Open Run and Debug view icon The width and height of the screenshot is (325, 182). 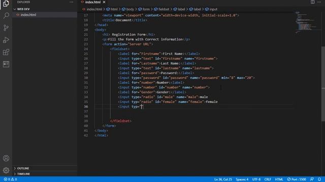click(6, 40)
